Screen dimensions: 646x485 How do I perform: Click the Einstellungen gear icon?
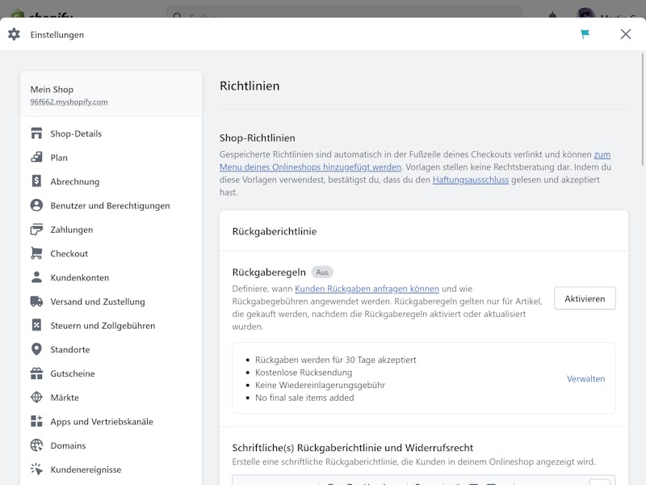[x=14, y=34]
